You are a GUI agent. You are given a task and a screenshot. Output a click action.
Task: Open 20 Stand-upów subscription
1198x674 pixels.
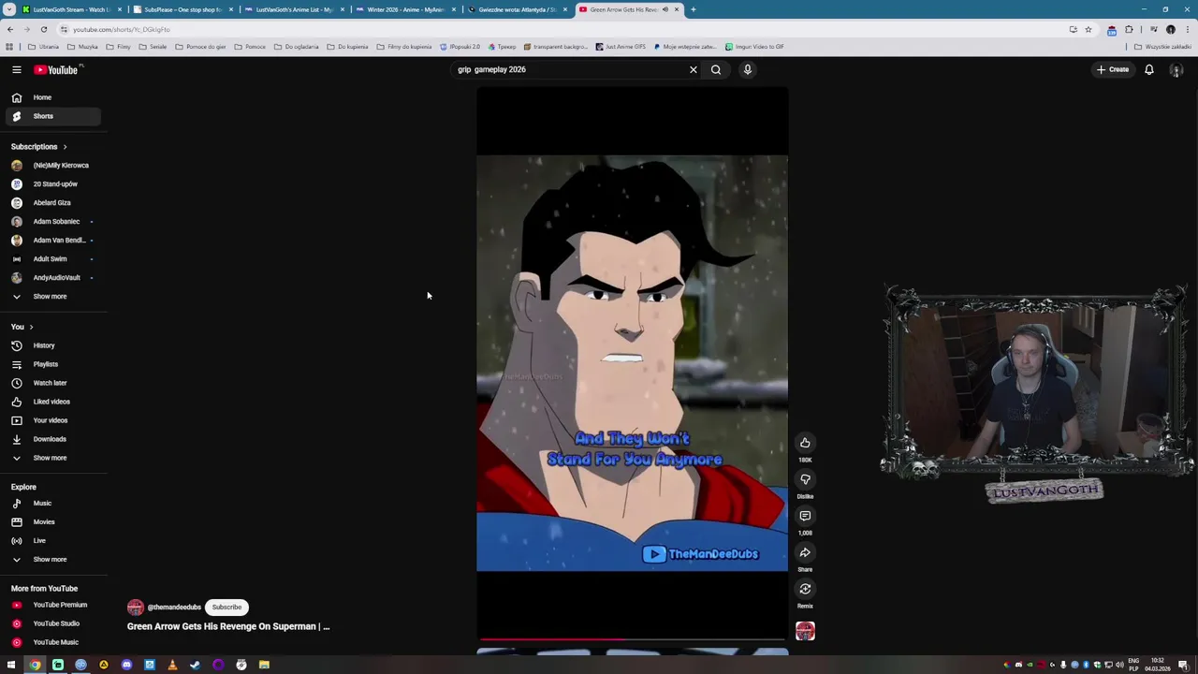pyautogui.click(x=53, y=183)
